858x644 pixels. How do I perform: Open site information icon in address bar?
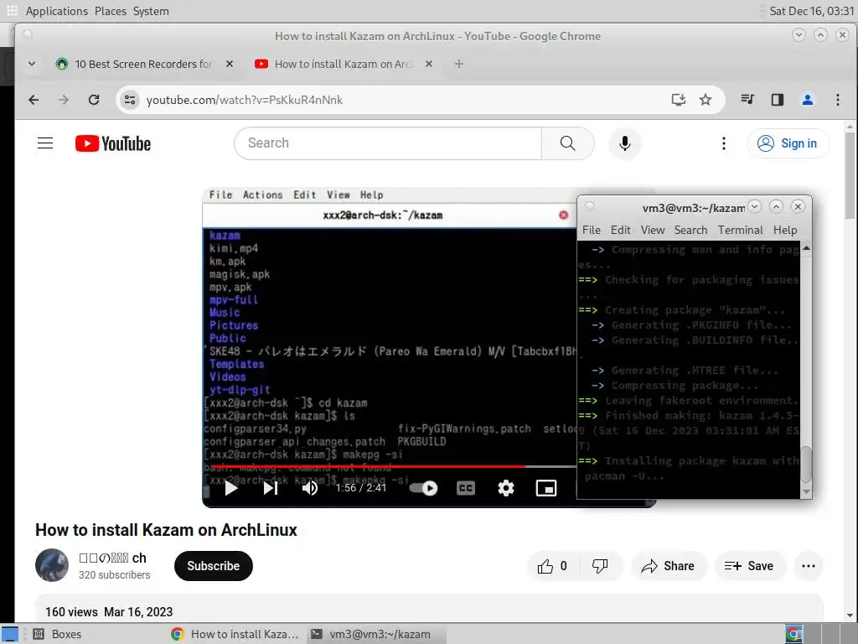coord(130,100)
